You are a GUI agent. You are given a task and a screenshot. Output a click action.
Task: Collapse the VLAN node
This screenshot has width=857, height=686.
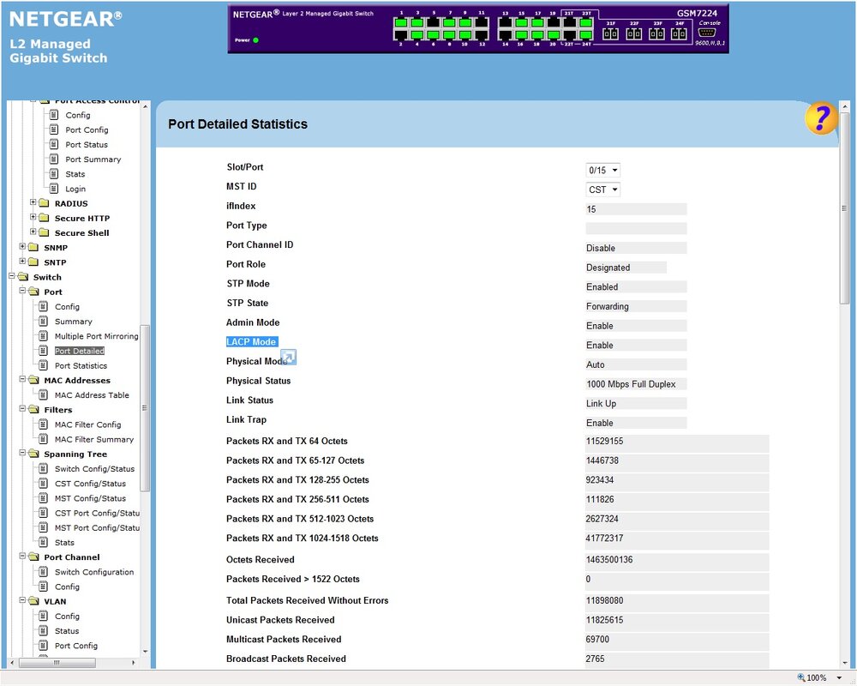tap(22, 600)
